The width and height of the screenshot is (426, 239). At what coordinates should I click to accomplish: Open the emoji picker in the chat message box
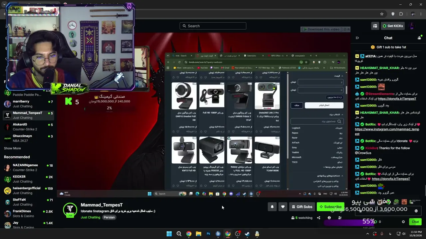416,211
